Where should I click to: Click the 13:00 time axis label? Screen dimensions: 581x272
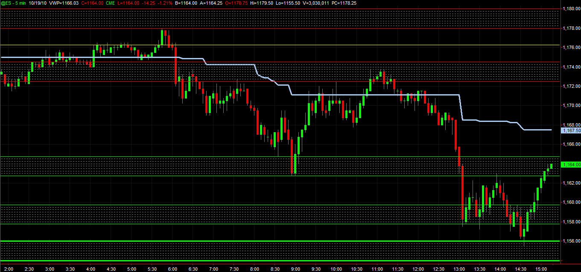coord(459,269)
